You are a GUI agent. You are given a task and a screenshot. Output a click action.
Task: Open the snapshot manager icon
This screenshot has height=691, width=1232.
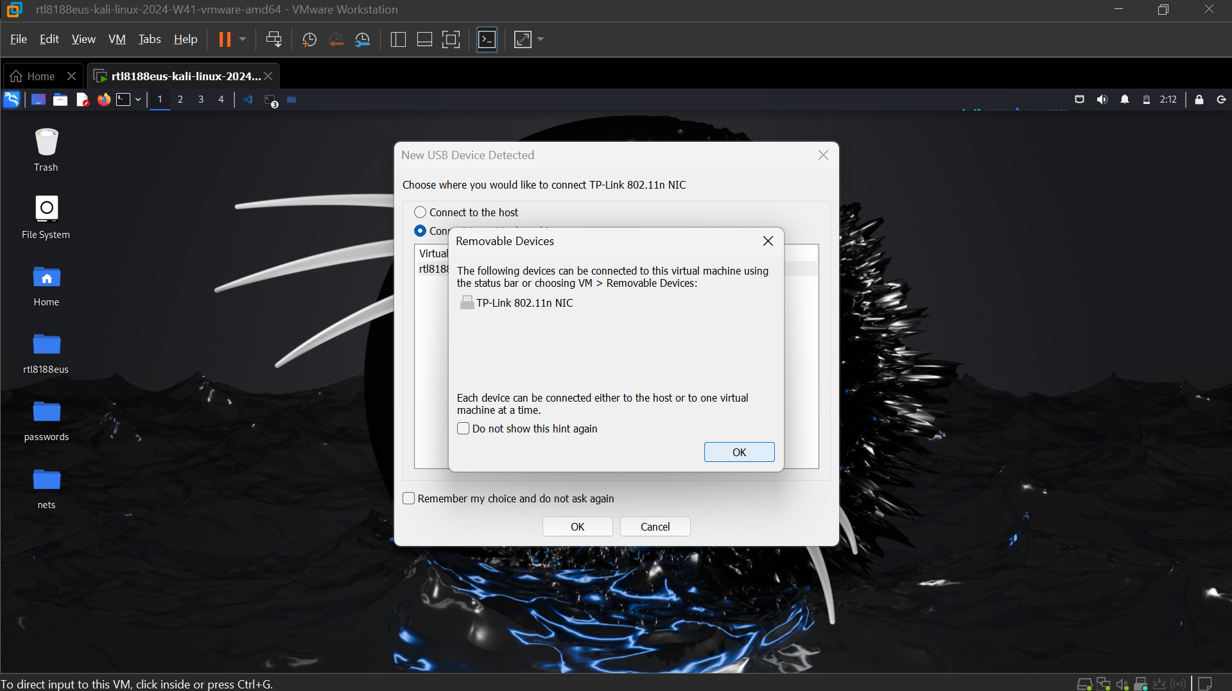363,40
